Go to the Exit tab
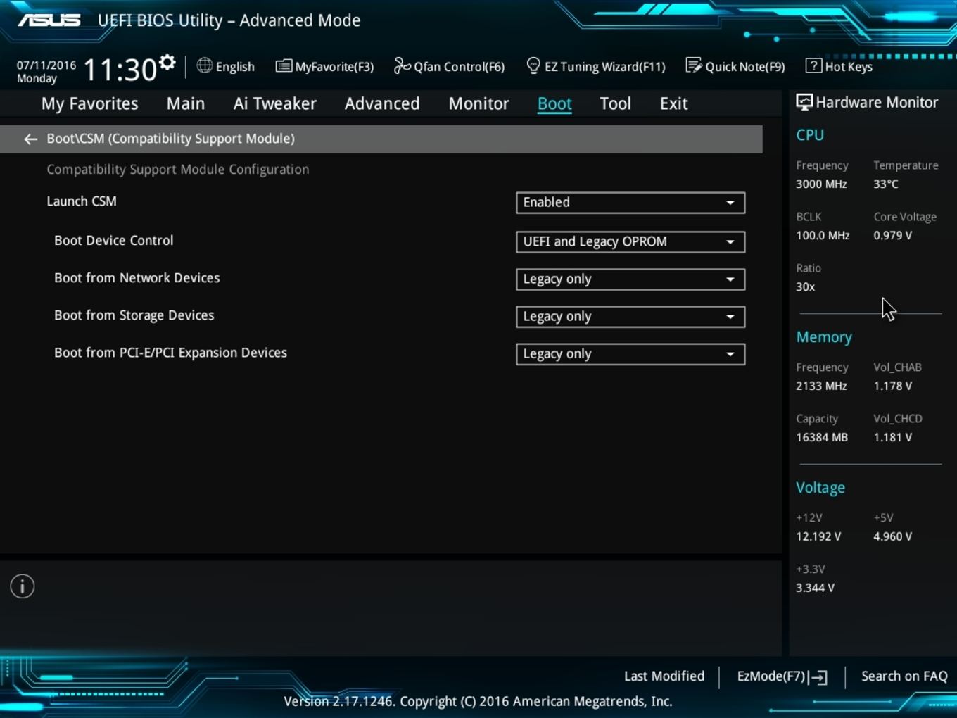The height and width of the screenshot is (718, 957). [x=673, y=103]
